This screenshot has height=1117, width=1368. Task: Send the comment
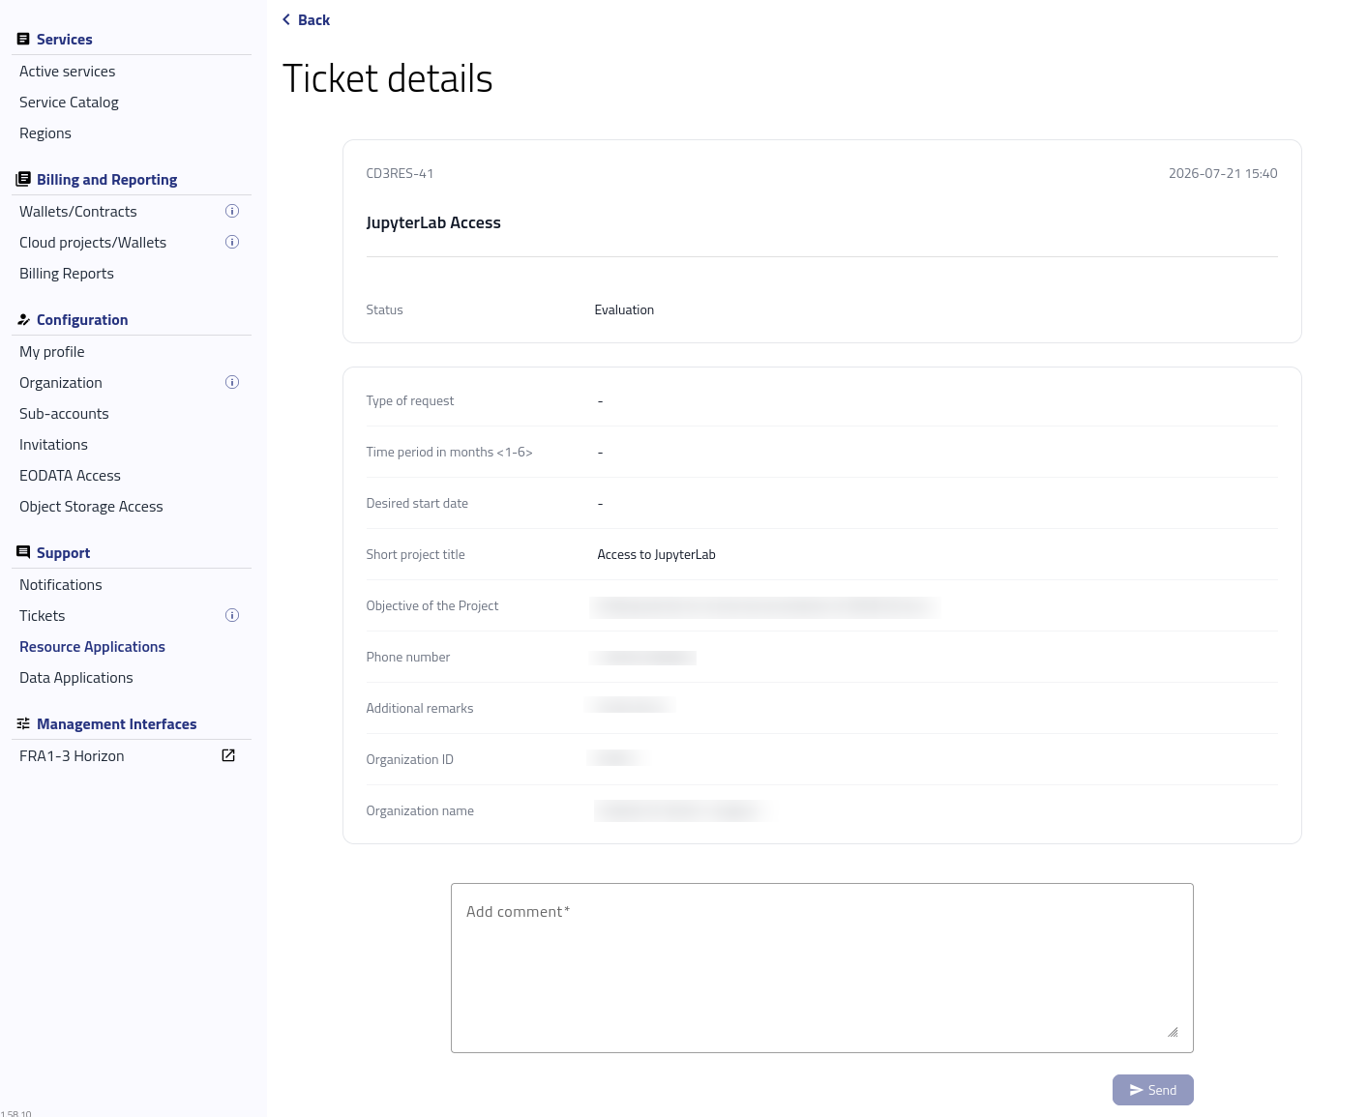point(1153,1090)
